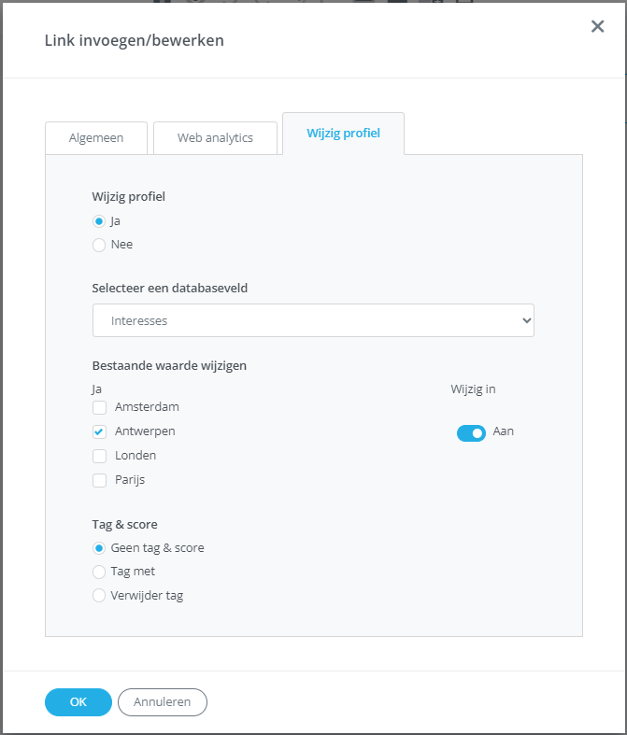Tick the Londen checkbox
627x735 pixels.
coord(99,456)
